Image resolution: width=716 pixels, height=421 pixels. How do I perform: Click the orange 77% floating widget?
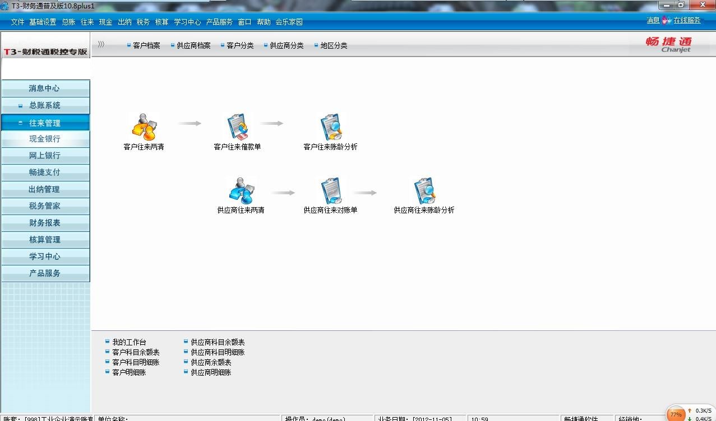[676, 414]
